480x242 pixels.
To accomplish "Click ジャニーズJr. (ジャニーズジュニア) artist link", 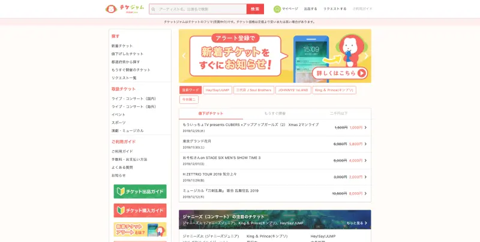I will point(211,236).
